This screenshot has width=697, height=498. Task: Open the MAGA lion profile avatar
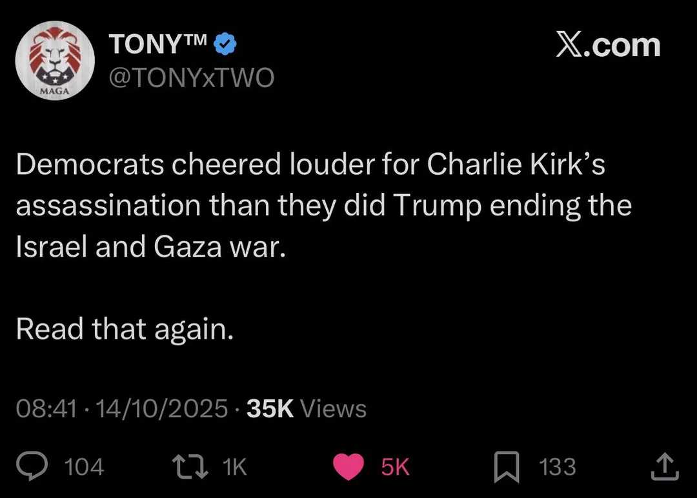55,61
